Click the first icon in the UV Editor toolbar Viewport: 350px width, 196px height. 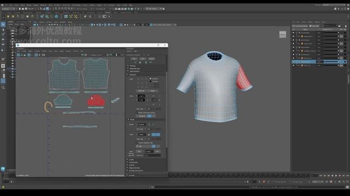19,55
